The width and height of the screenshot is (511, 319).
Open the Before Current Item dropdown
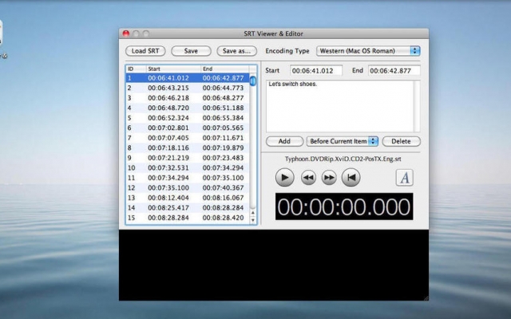(x=343, y=141)
